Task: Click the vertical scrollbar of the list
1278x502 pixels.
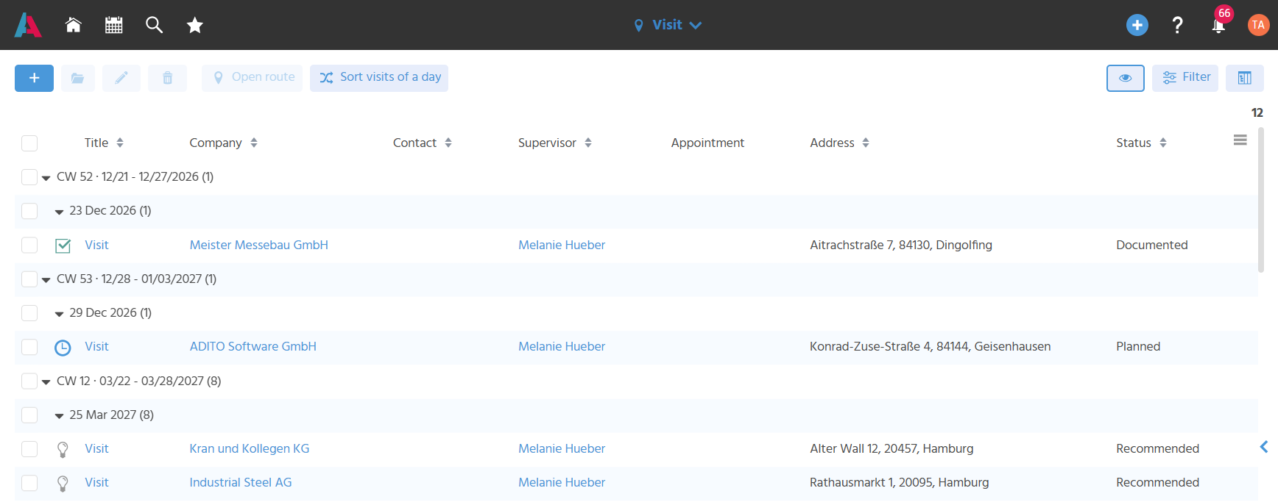Action: click(1261, 200)
